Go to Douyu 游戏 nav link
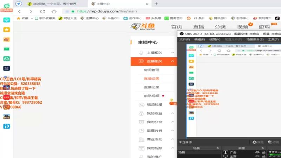This screenshot has height=158, width=281. tap(264, 27)
